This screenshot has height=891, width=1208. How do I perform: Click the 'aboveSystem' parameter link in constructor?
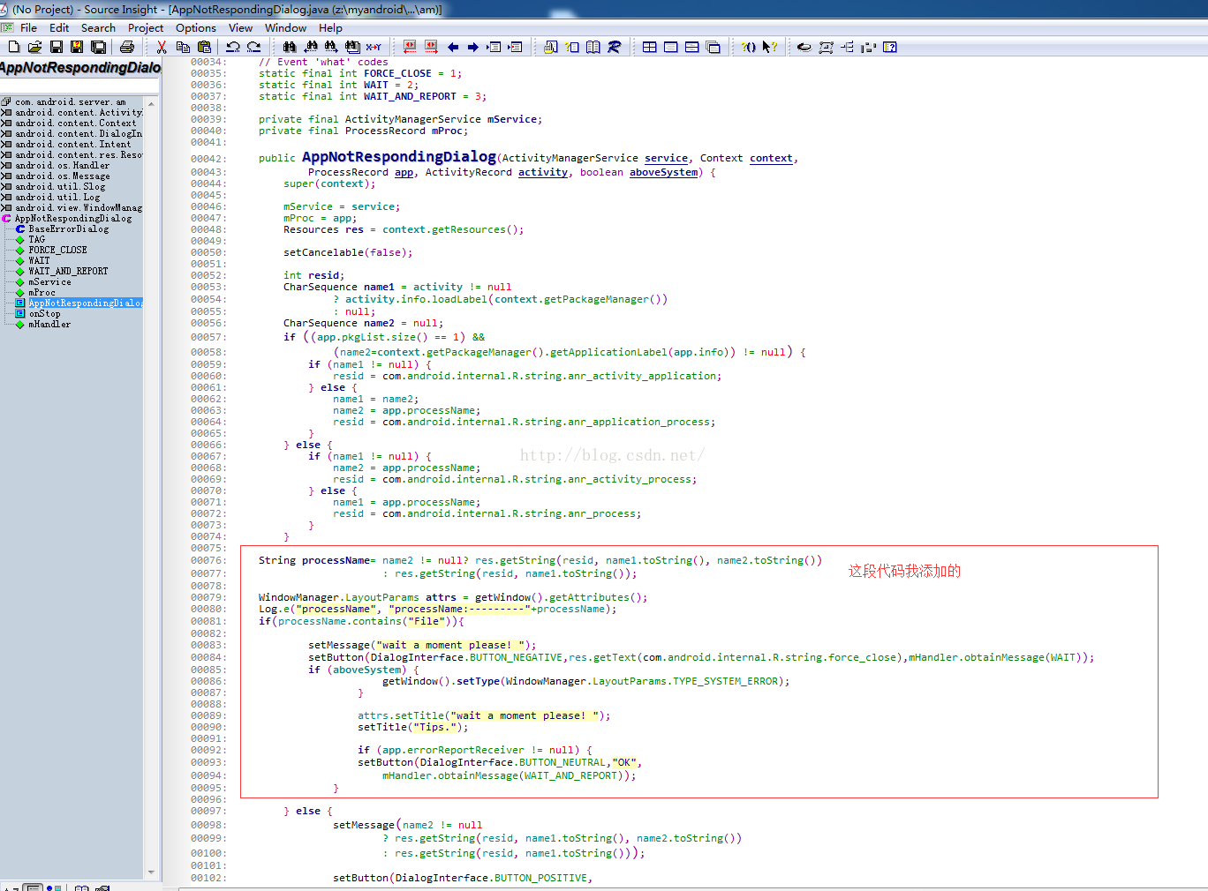(x=663, y=173)
